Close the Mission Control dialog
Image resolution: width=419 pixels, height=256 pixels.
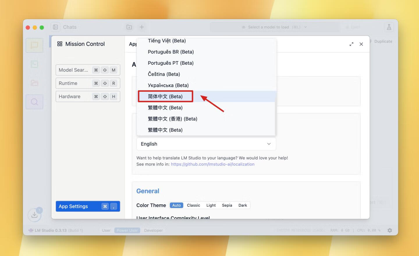point(361,44)
